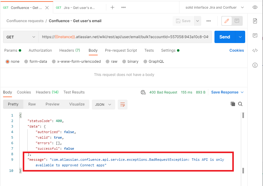Click the 400 Bad Request status
Viewport: 263px width, 186px height.
tap(163, 92)
